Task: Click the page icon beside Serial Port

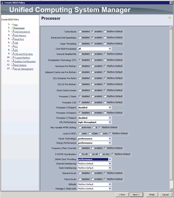Action: tap(12, 38)
